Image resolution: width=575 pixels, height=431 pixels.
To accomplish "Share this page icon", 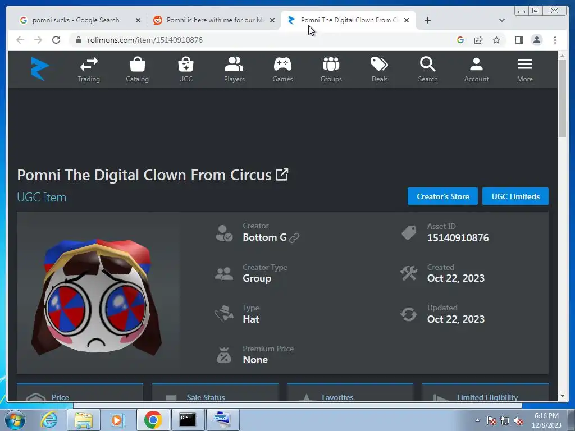I will click(478, 40).
